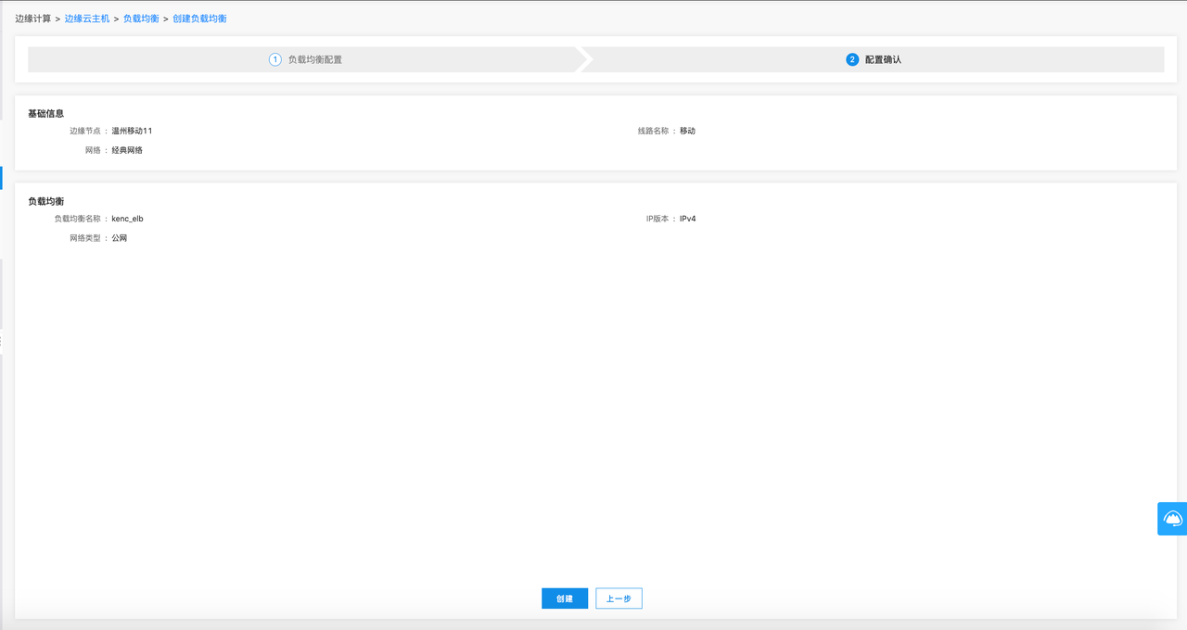Viewport: 1187px width, 630px height.
Task: Open 负载均衡 breadcrumb link
Action: point(141,19)
